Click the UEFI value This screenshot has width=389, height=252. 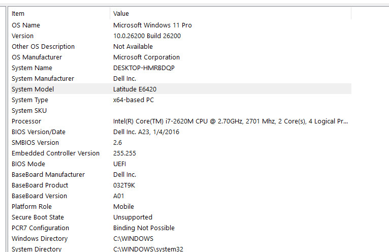coord(119,164)
